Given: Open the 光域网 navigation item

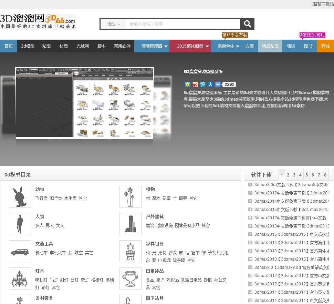Looking at the screenshot, I should coord(82,46).
